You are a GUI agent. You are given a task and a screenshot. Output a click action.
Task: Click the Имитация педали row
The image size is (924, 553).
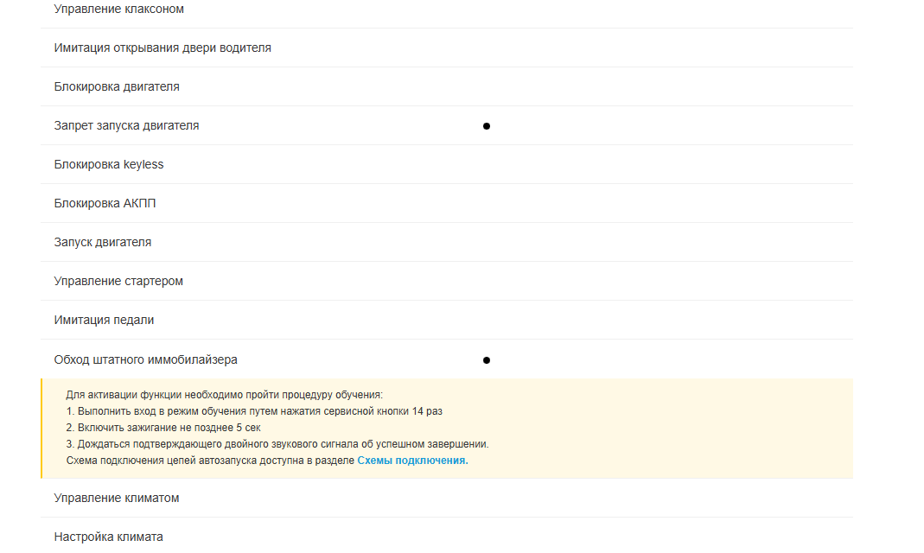point(104,321)
